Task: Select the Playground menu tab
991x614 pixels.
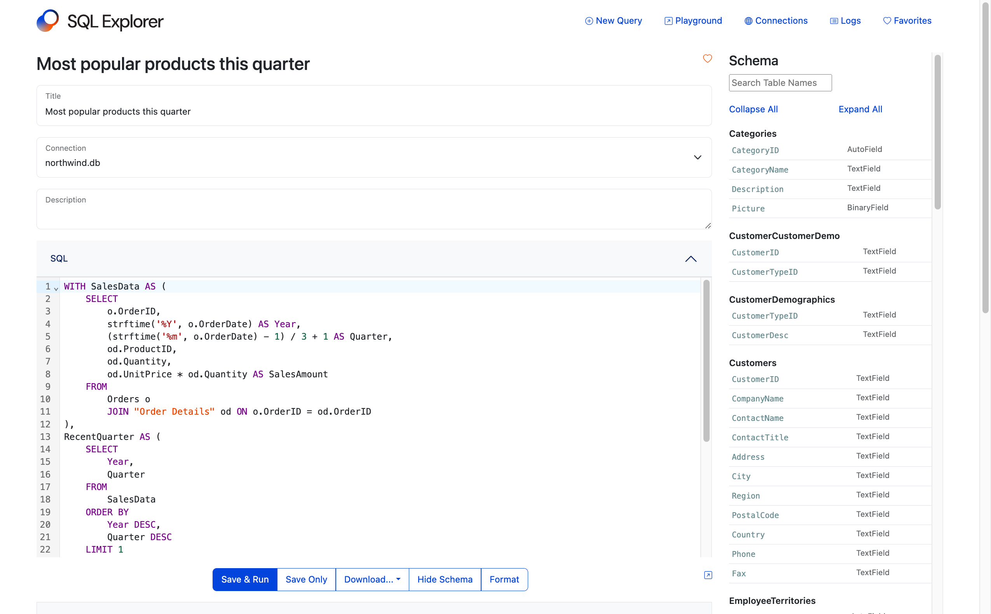Action: point(693,21)
